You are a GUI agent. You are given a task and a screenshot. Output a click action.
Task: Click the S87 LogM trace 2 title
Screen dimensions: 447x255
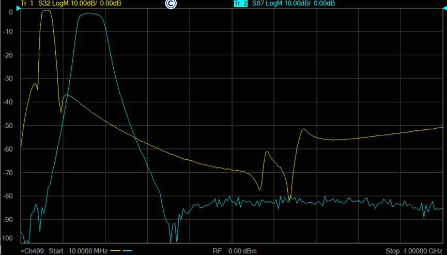(x=294, y=4)
